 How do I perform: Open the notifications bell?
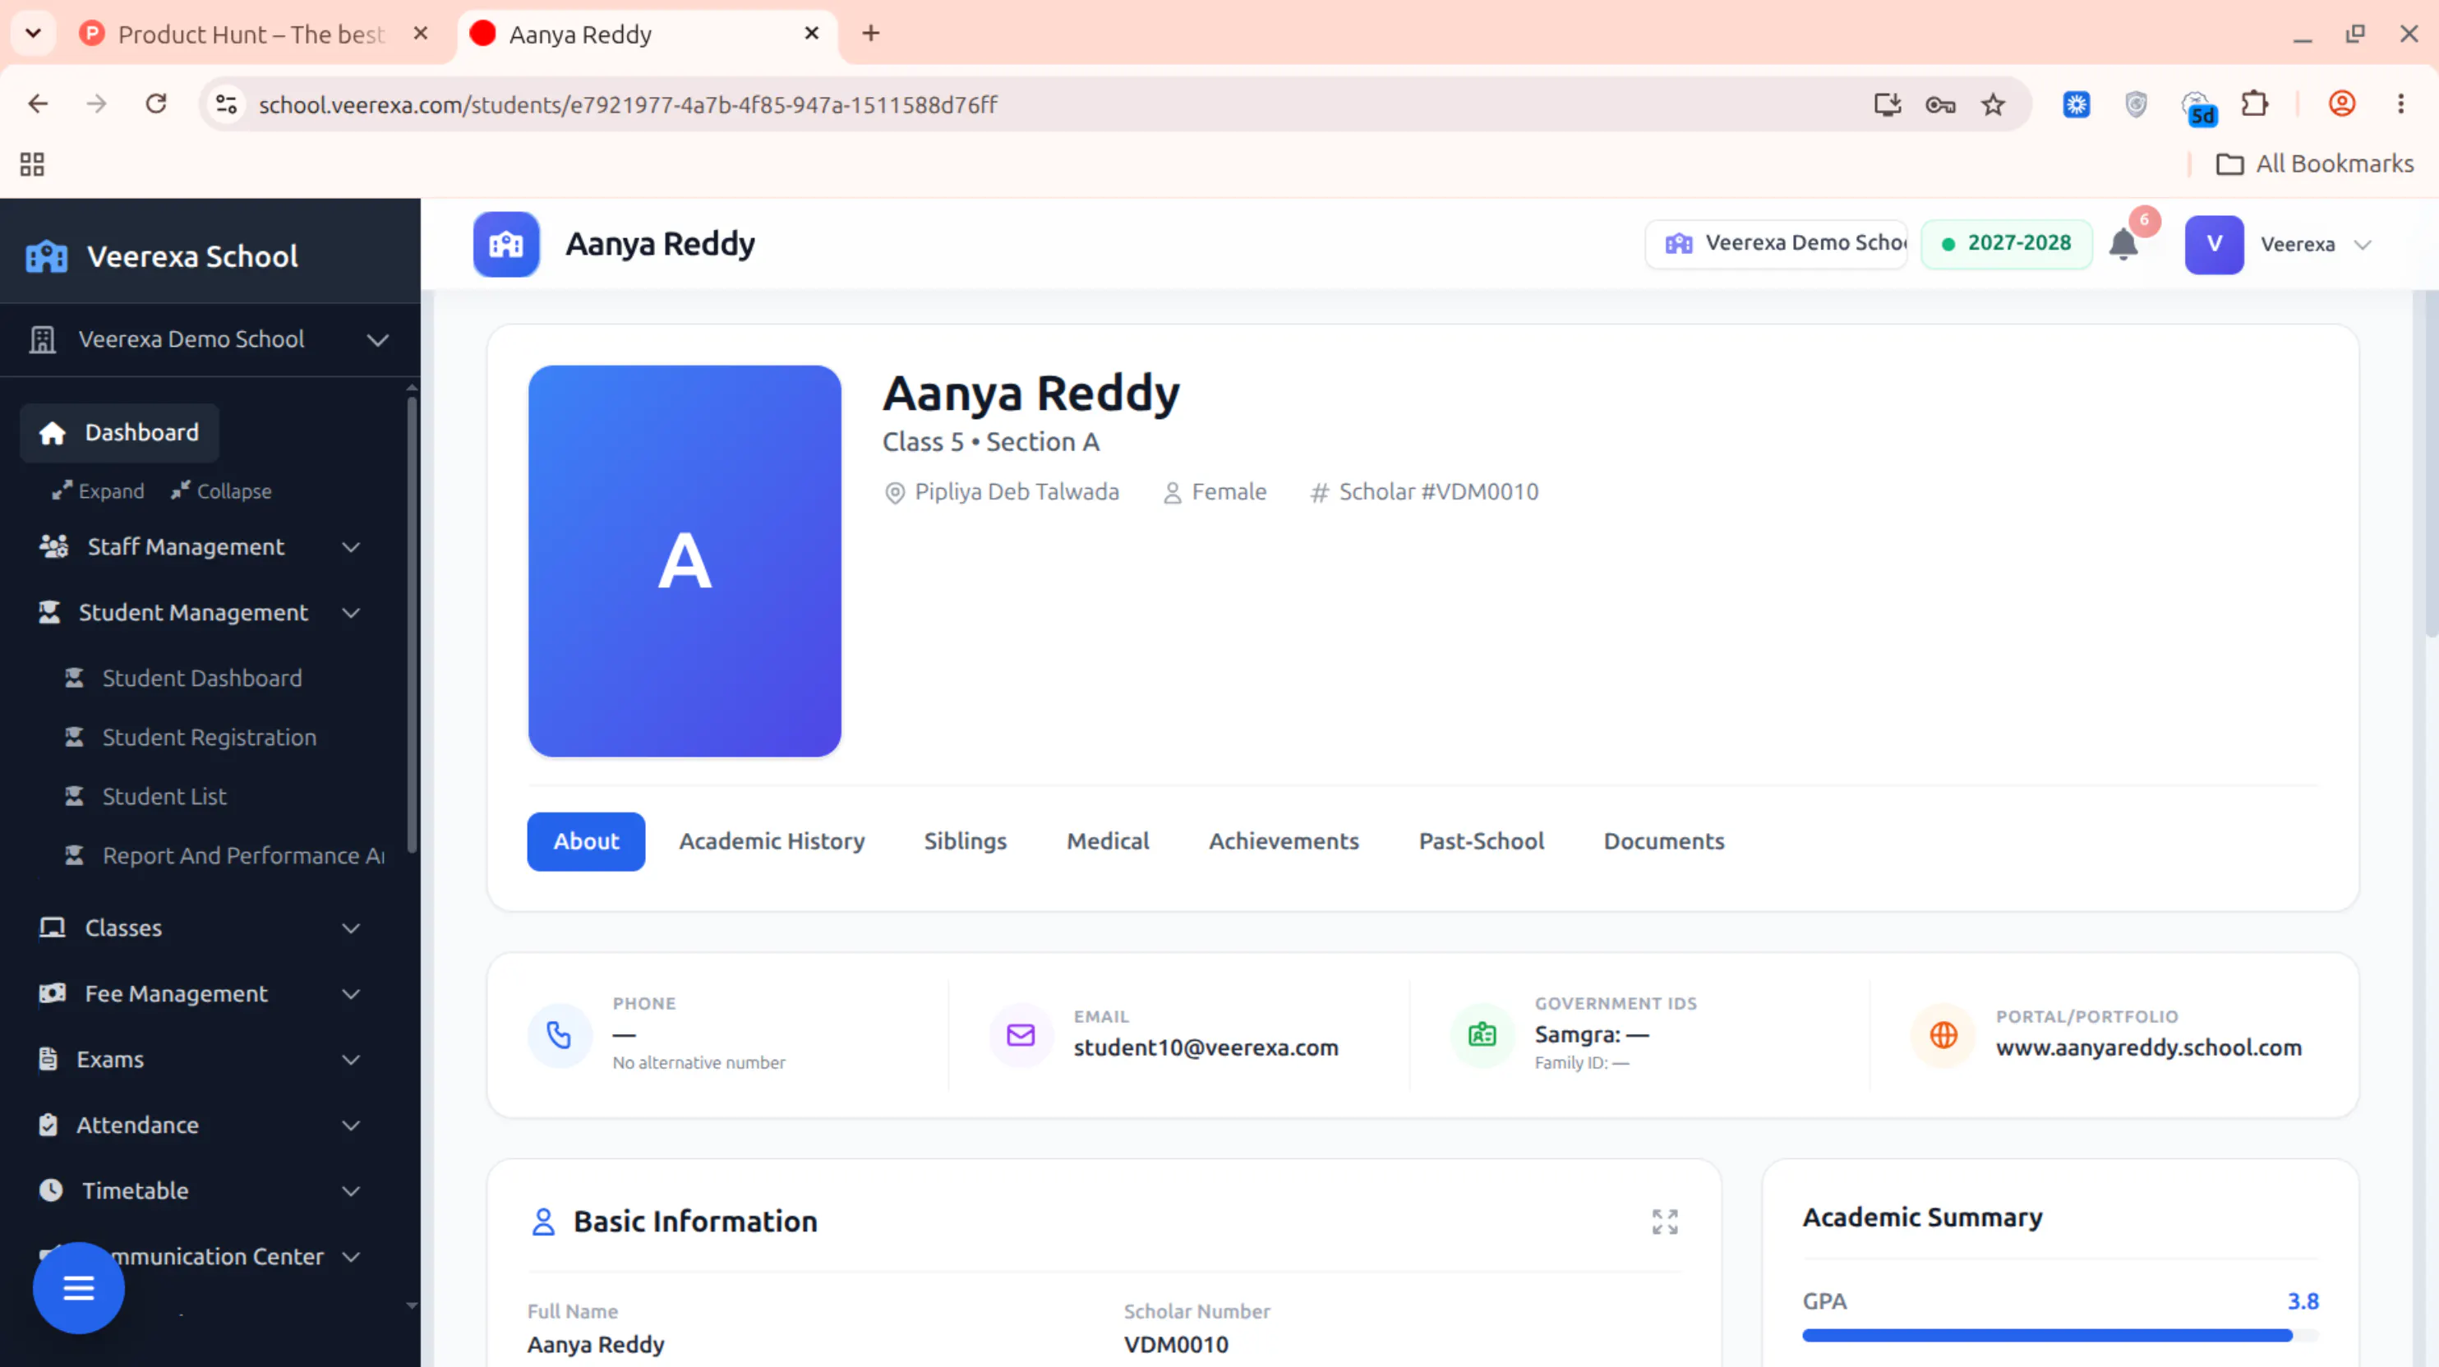[x=2123, y=244]
